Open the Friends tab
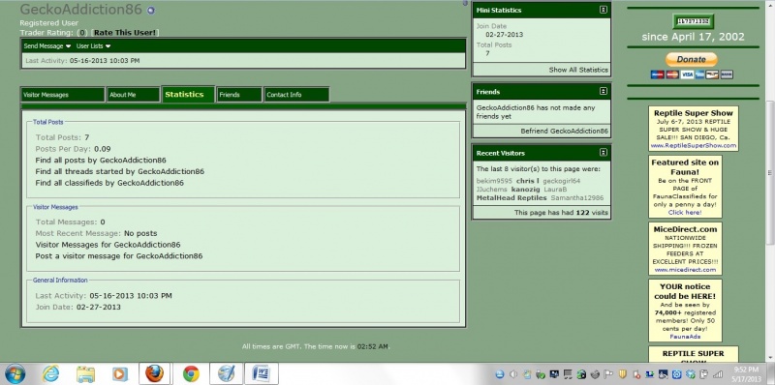The image size is (775, 385). [x=239, y=95]
